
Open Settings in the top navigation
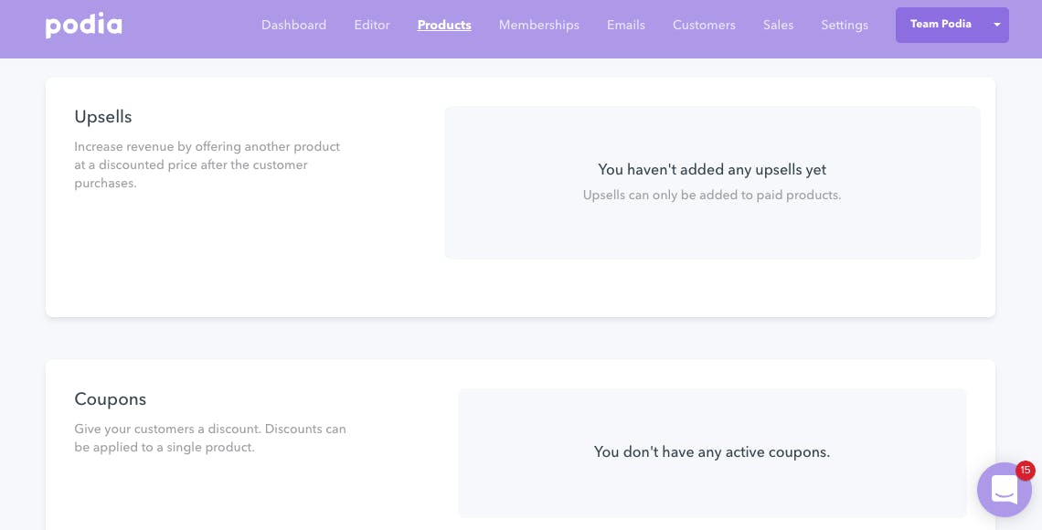(844, 26)
